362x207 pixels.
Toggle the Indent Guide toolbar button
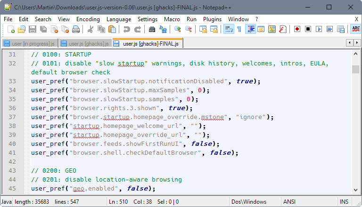coord(250,29)
